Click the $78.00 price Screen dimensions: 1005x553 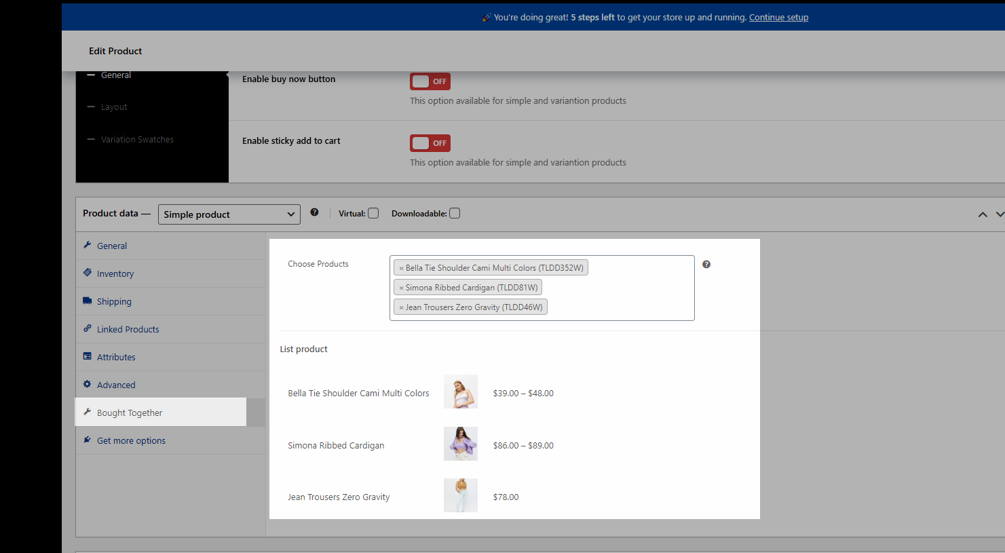click(x=506, y=497)
